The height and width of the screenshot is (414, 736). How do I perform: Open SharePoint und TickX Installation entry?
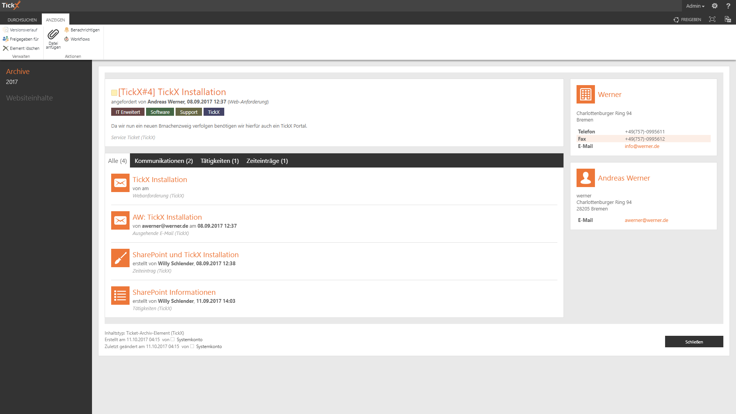pos(186,255)
